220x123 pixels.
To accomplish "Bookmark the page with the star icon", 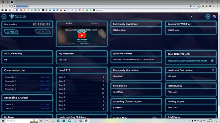I will point(198,6).
